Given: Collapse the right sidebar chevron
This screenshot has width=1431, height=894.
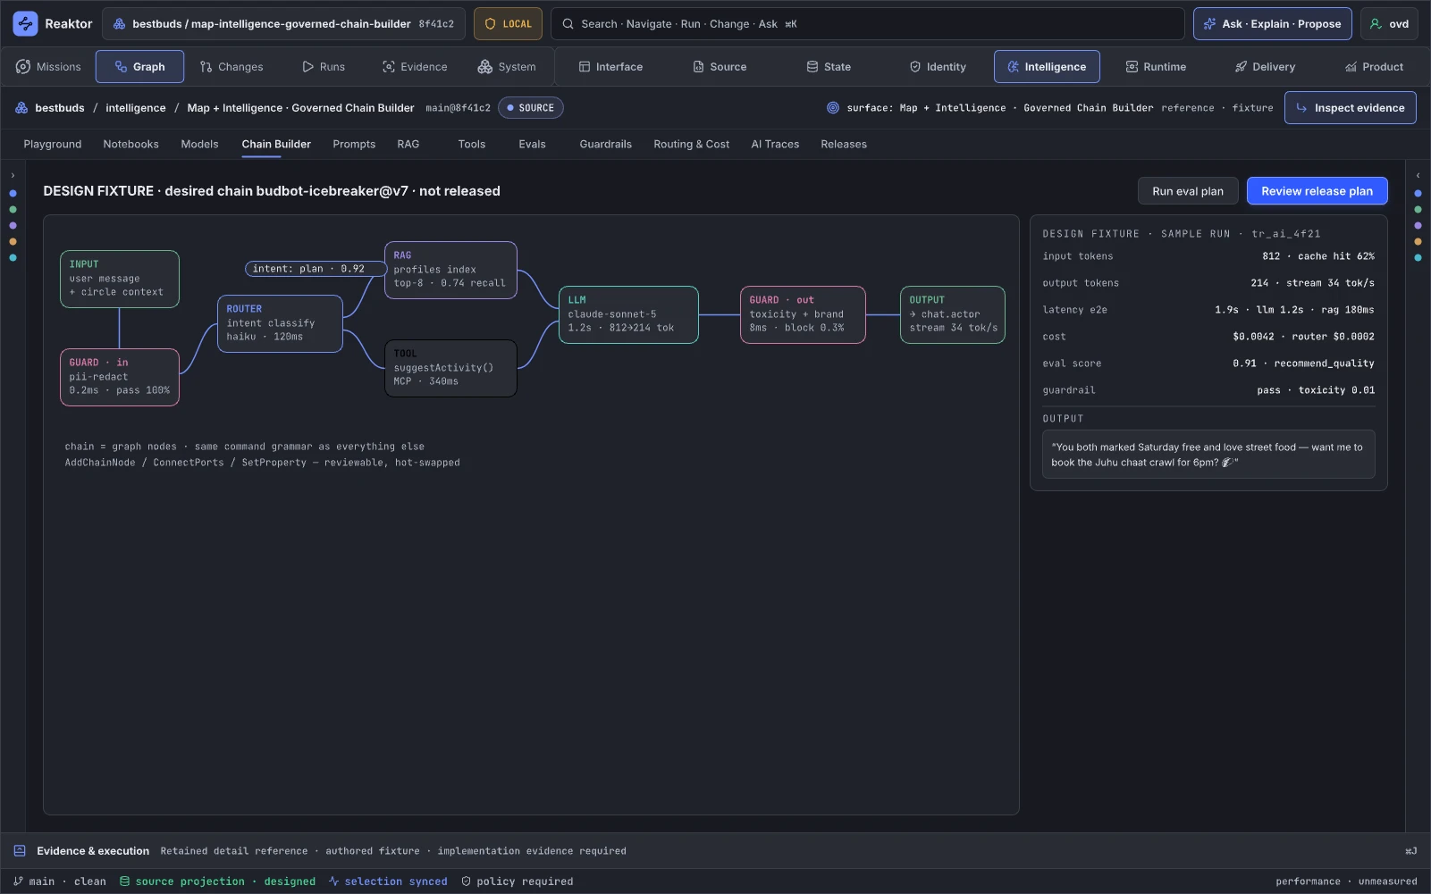Looking at the screenshot, I should [x=1418, y=175].
